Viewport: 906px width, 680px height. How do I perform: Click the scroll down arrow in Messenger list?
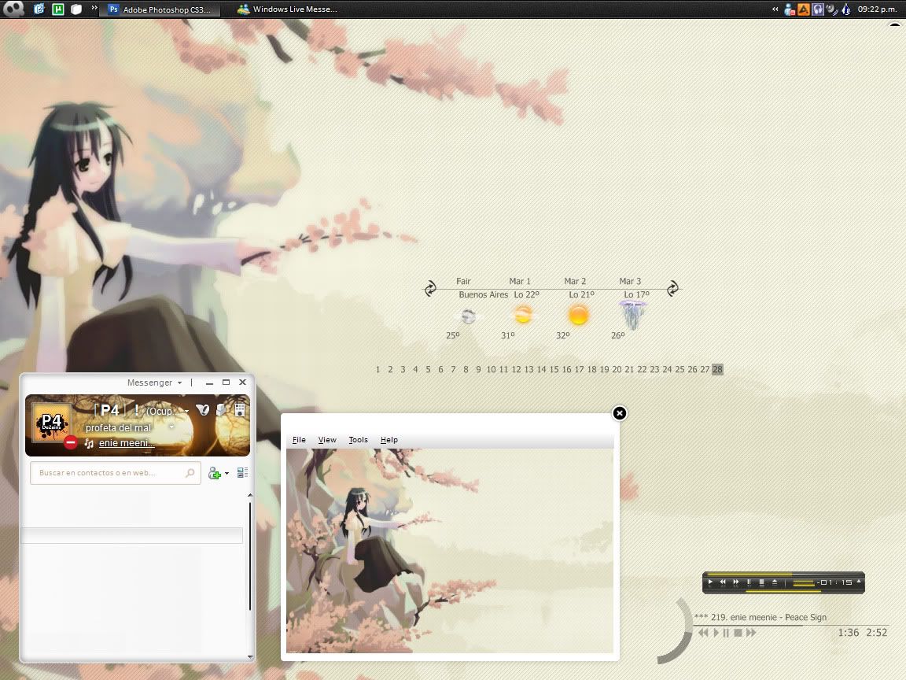click(249, 656)
